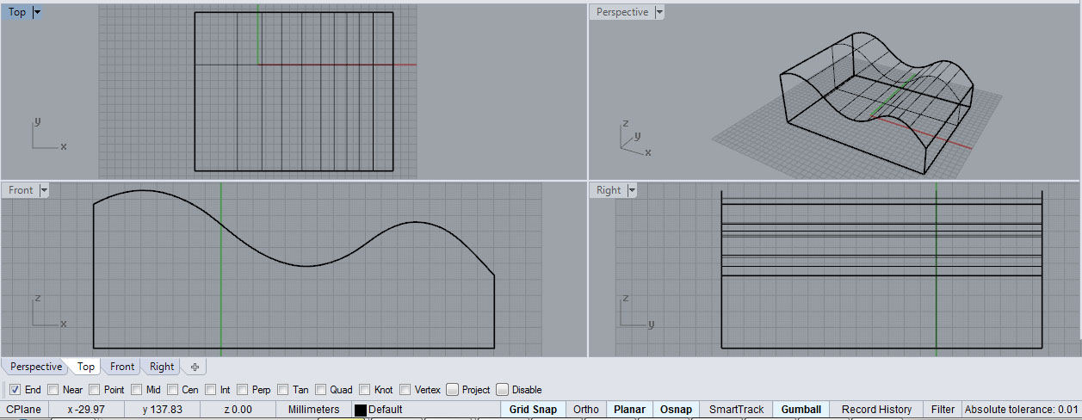Enable the Point object snap
Viewport: 1082px width, 420px height.
point(95,390)
